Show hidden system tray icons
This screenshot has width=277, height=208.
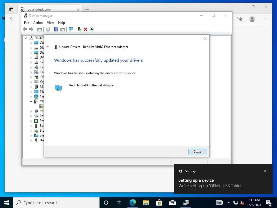[x=229, y=203]
